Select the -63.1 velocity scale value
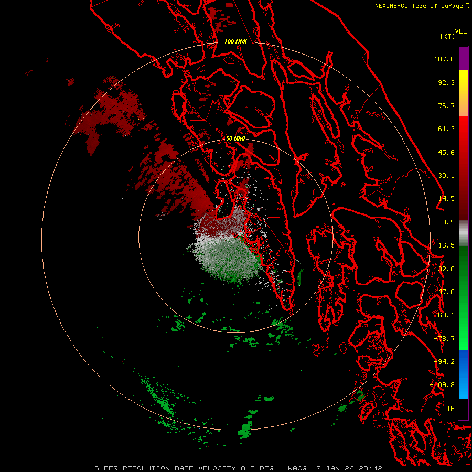Image resolution: width=472 pixels, height=472 pixels. point(444,315)
